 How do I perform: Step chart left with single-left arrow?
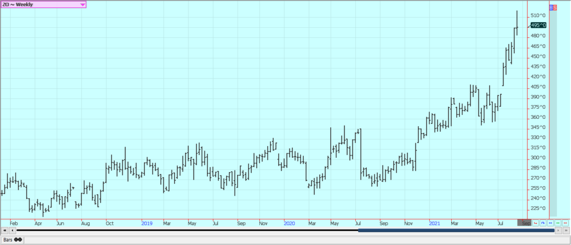[13, 231]
